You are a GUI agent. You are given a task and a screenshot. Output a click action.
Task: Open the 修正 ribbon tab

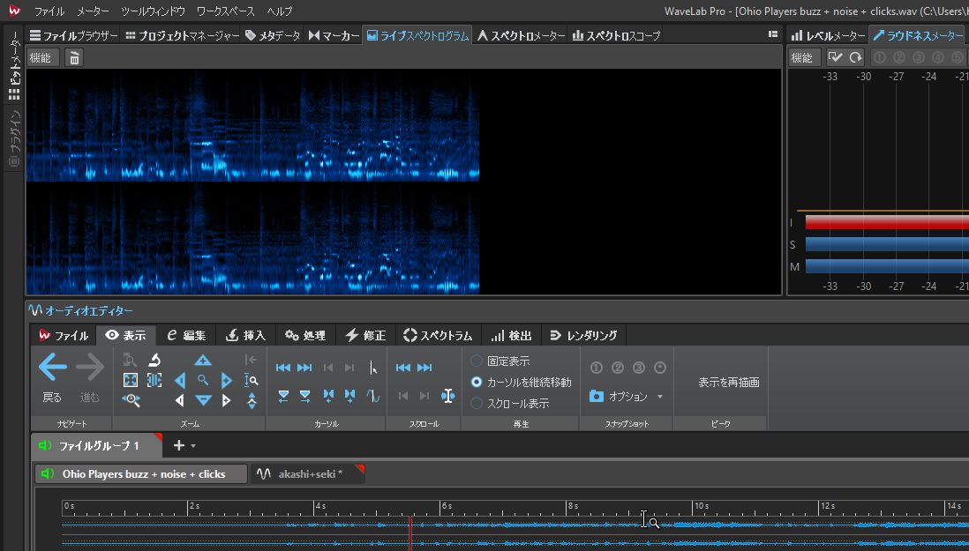[366, 335]
